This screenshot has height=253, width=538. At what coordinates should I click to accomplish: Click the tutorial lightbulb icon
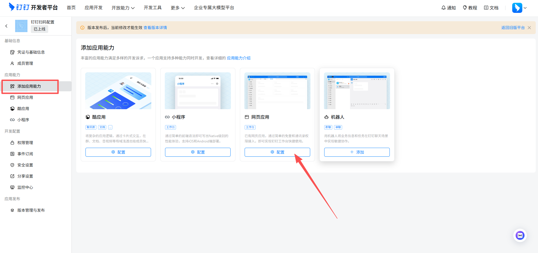click(465, 8)
